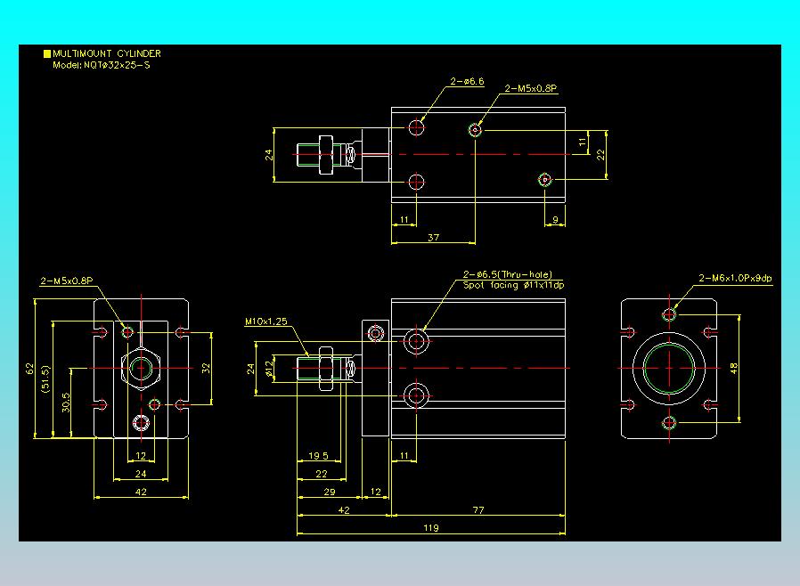The width and height of the screenshot is (800, 586).
Task: Select the M10x1.25 rod thread label
Action: tap(265, 321)
